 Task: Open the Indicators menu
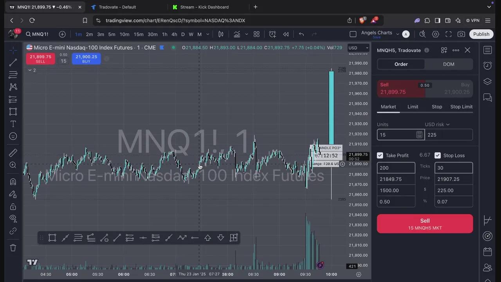point(237,34)
